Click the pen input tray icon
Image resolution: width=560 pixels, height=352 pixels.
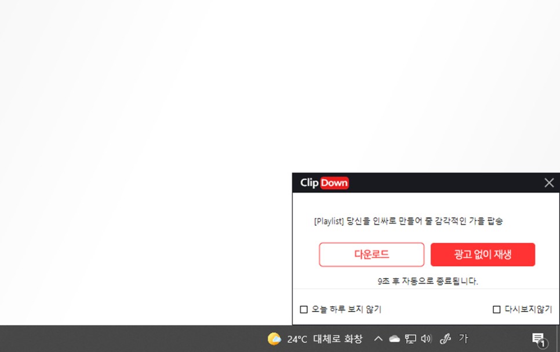(x=445, y=339)
